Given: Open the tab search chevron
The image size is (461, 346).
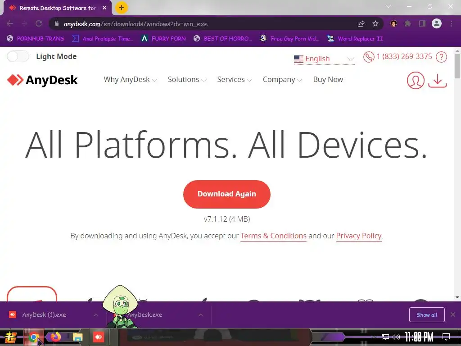Looking at the screenshot, I should [x=389, y=6].
